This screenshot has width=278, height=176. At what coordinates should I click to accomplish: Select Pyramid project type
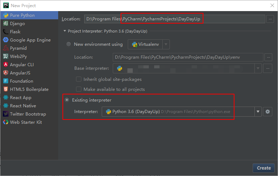29,48
